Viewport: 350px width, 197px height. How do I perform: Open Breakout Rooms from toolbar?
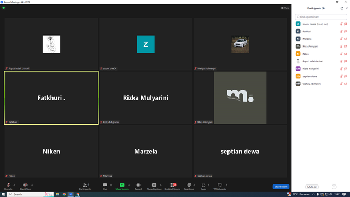coord(173,185)
